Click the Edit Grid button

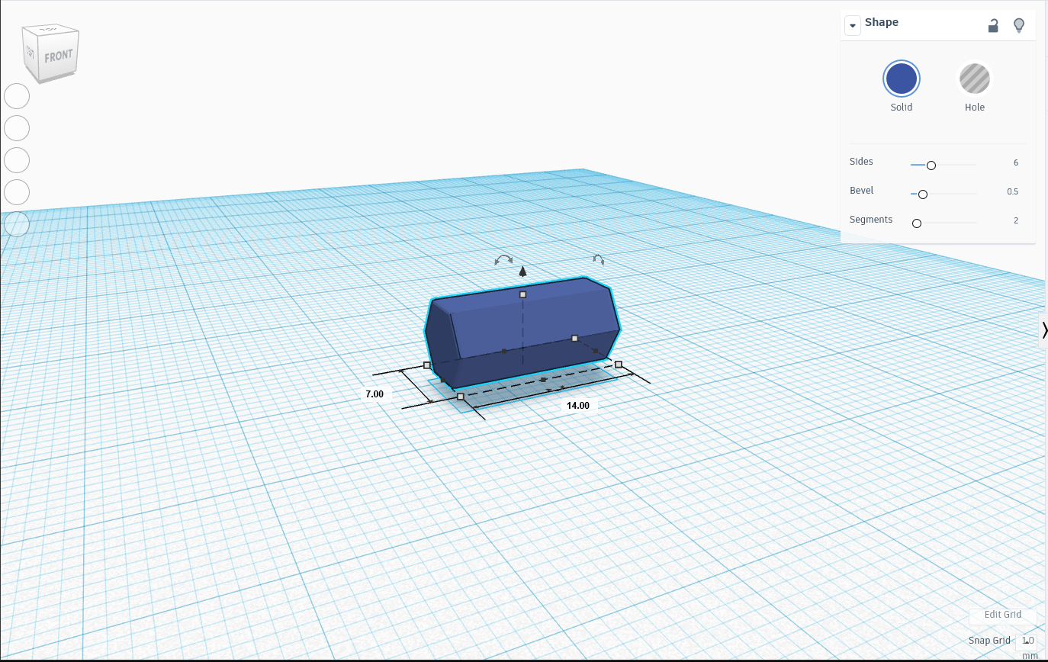[x=1002, y=615]
